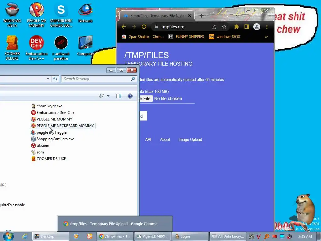Open UC Browser taskbar icon

click(x=89, y=236)
